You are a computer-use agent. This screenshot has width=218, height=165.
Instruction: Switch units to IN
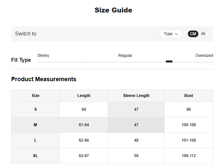coord(203,34)
